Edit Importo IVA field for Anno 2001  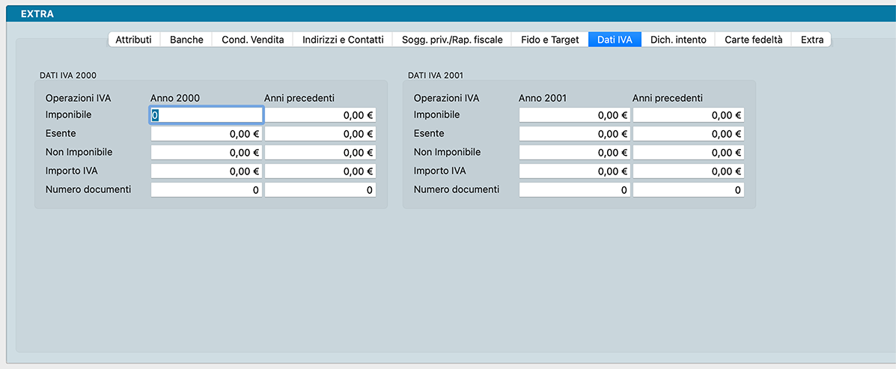click(x=574, y=171)
